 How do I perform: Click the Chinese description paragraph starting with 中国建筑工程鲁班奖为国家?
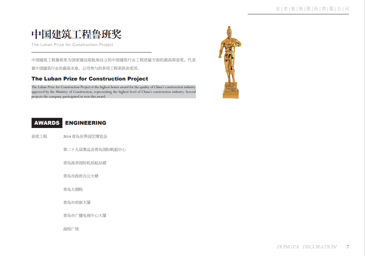tap(114, 64)
